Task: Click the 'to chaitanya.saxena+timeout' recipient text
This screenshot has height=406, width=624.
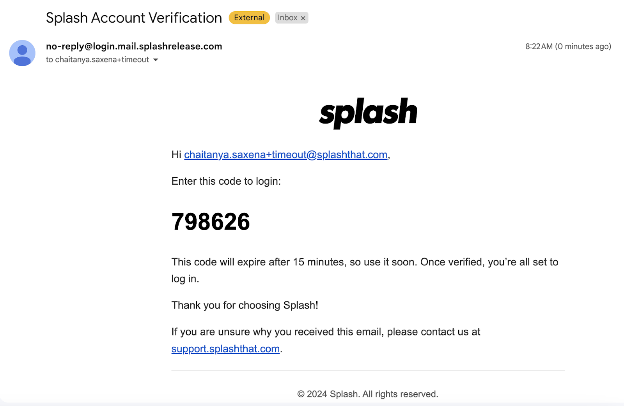Action: pyautogui.click(x=97, y=60)
